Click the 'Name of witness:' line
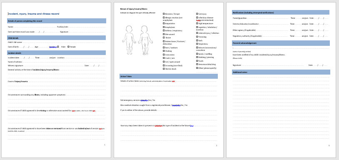Viewport: 339px width, 160px height. click(56, 62)
